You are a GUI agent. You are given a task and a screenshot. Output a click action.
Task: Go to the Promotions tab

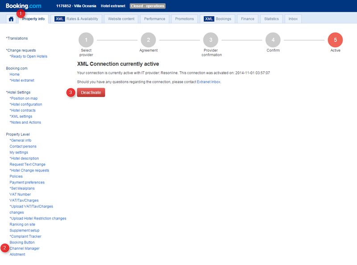(x=184, y=19)
